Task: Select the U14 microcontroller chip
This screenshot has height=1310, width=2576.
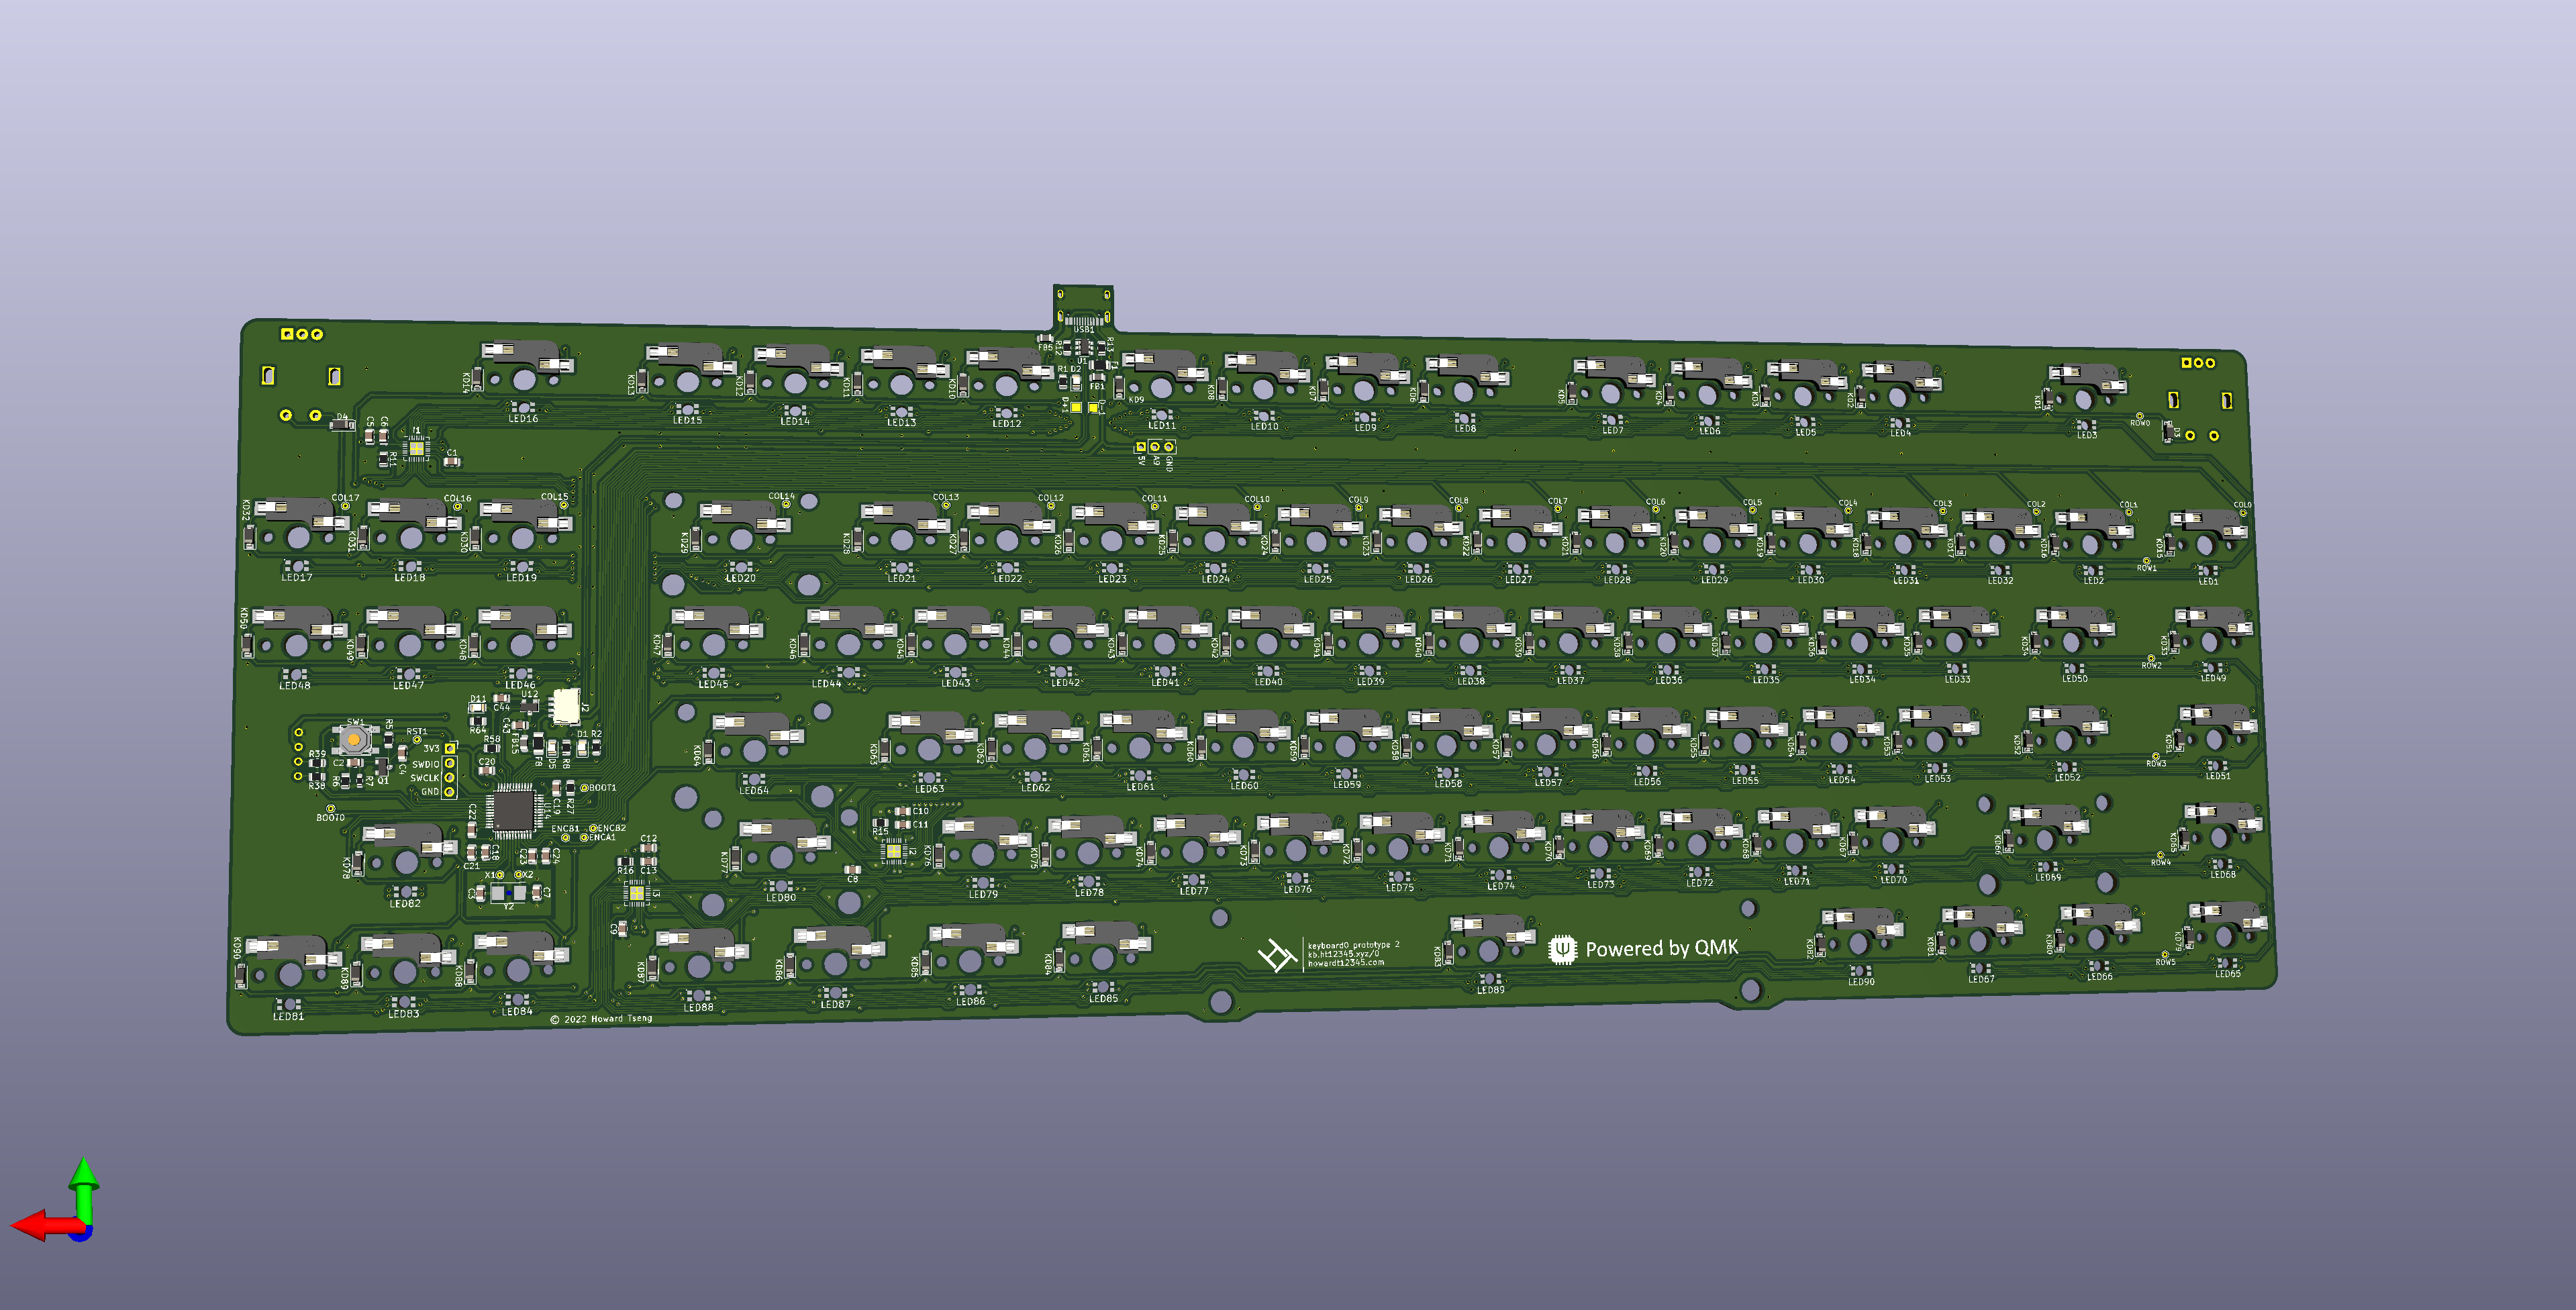Action: (x=513, y=811)
